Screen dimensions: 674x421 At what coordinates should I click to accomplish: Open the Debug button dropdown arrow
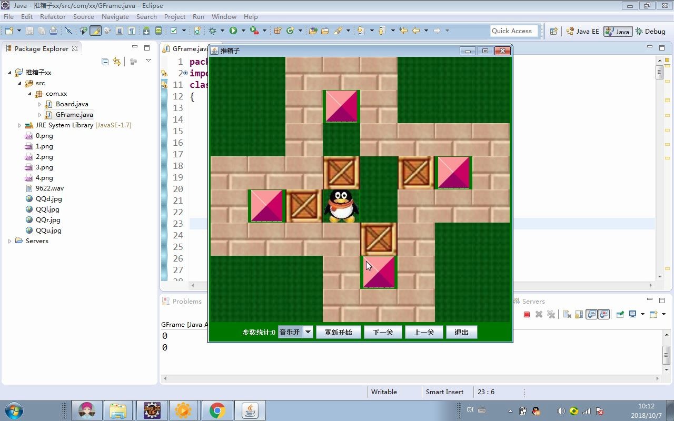pos(222,31)
